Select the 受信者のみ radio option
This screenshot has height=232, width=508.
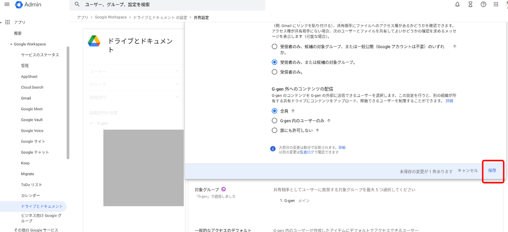coord(274,72)
